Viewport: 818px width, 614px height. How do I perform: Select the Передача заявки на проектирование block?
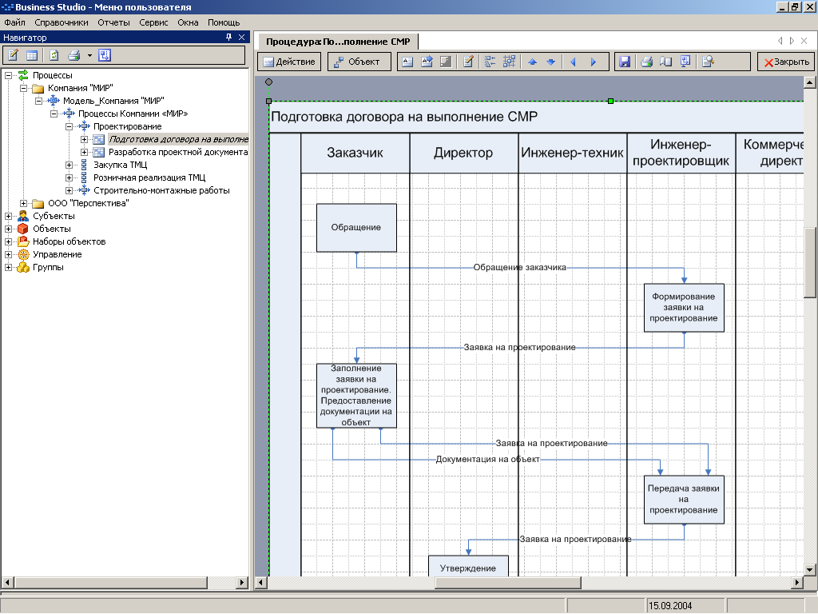(684, 499)
